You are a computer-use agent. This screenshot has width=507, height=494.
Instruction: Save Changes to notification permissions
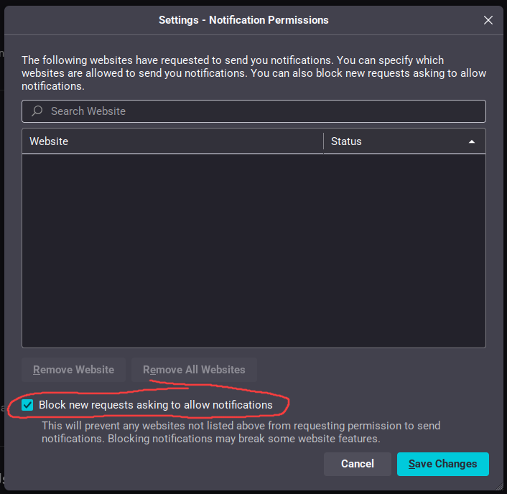point(442,464)
